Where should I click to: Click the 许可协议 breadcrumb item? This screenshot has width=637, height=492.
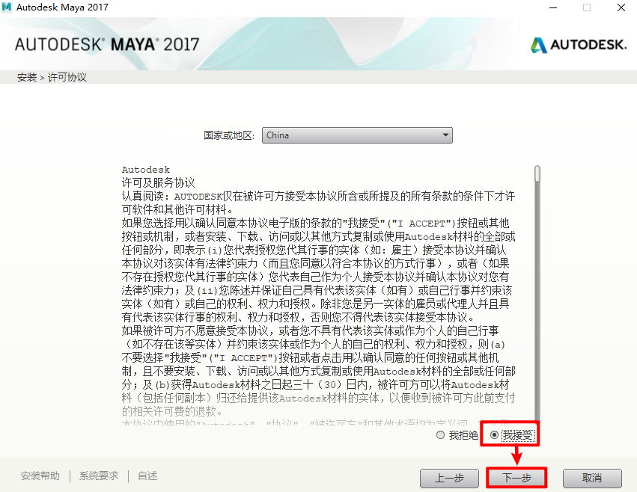click(67, 77)
